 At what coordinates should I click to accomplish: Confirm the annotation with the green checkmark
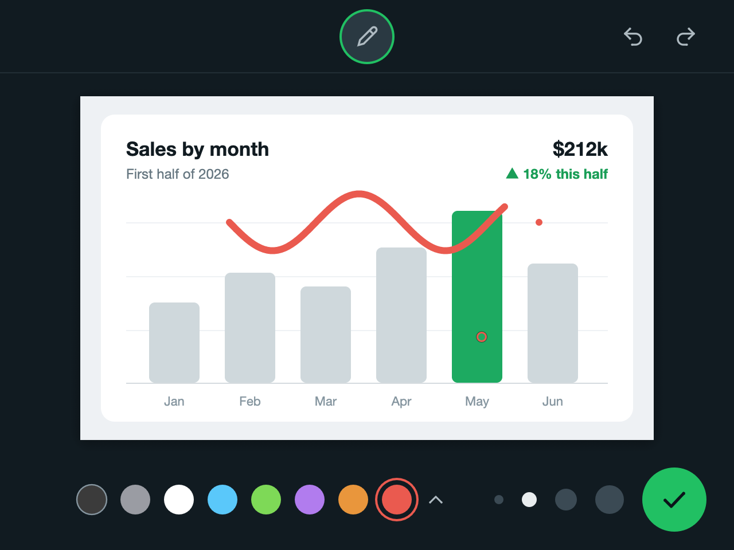coord(674,500)
